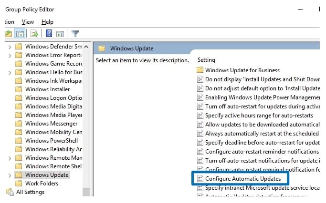This screenshot has height=203, width=326.
Task: Select the All Settings tree item
Action: pyautogui.click(x=25, y=192)
